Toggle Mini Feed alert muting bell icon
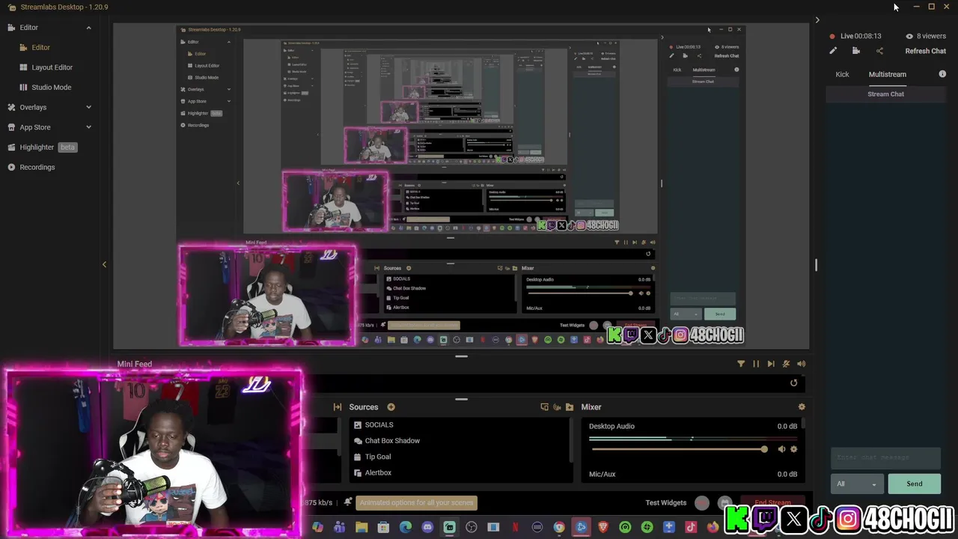The width and height of the screenshot is (958, 539). 786,364
